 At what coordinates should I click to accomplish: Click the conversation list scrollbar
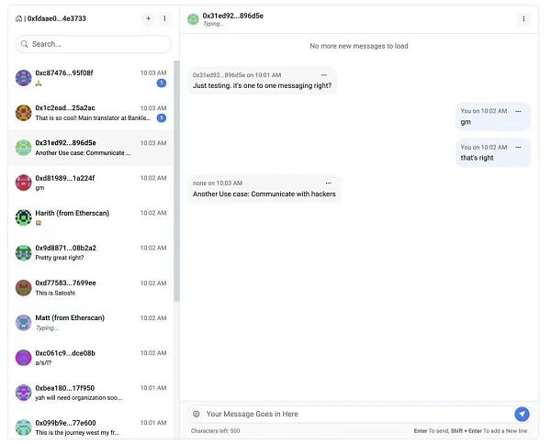click(176, 183)
